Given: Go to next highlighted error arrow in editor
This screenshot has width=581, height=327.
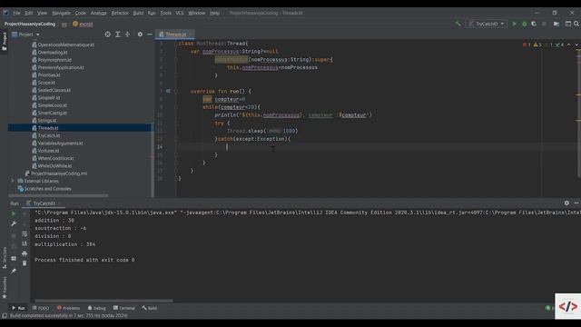Looking at the screenshot, I should (x=576, y=45).
